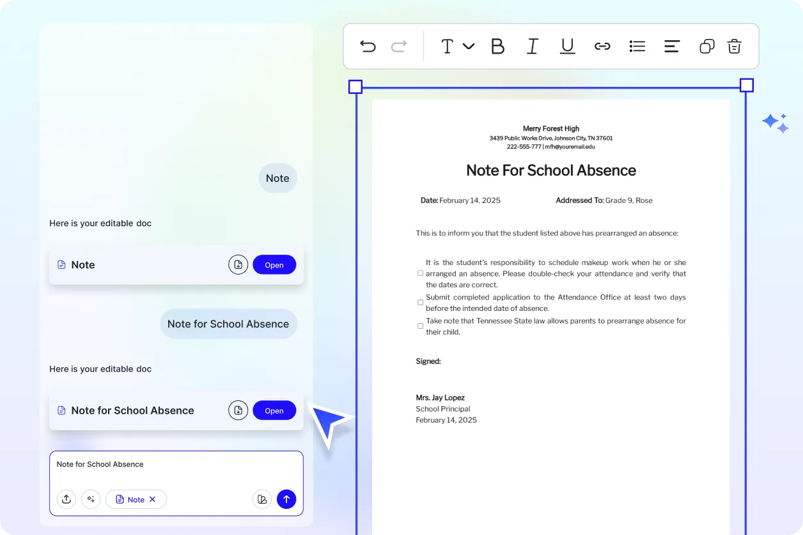
Task: Toggle underline formatting
Action: click(567, 46)
